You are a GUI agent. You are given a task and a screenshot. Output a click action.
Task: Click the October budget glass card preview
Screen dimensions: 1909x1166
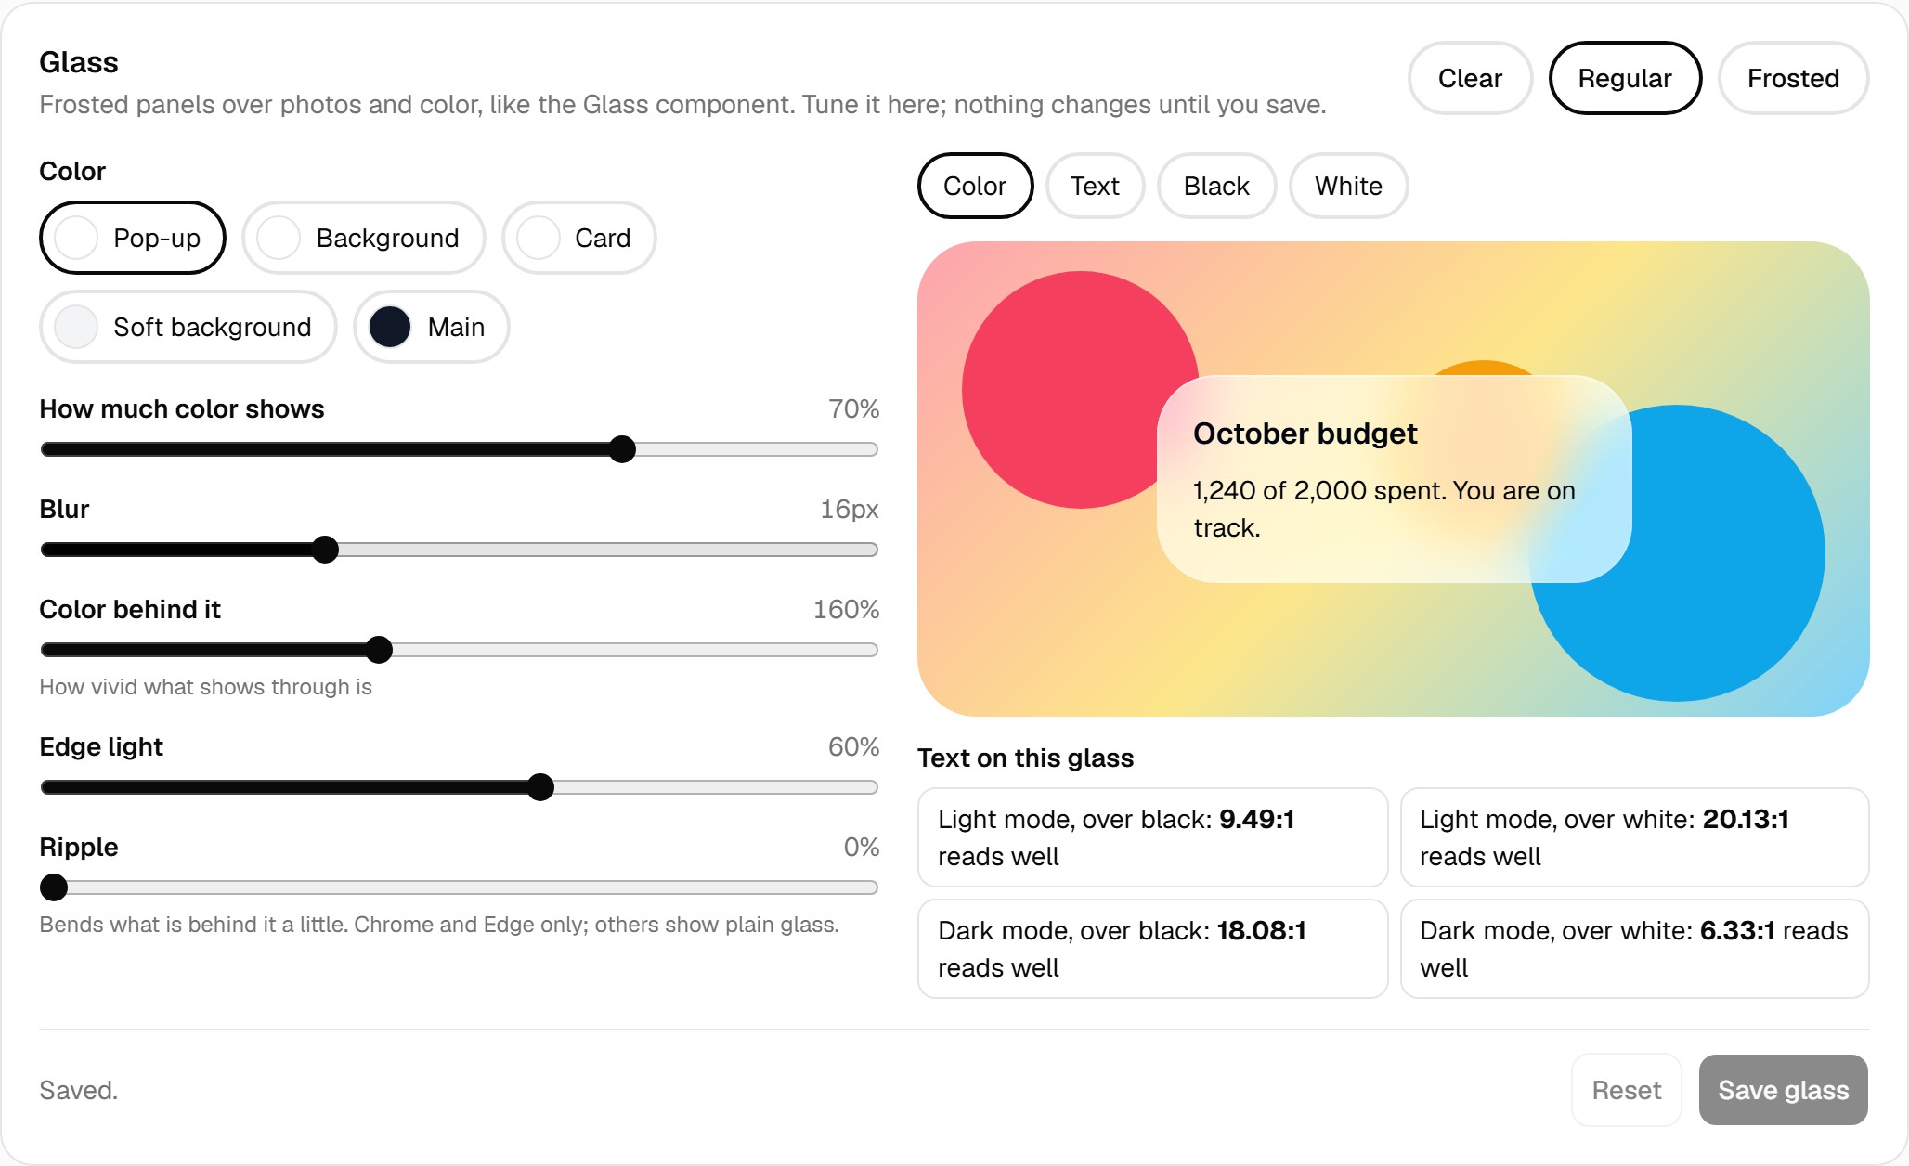[1394, 479]
